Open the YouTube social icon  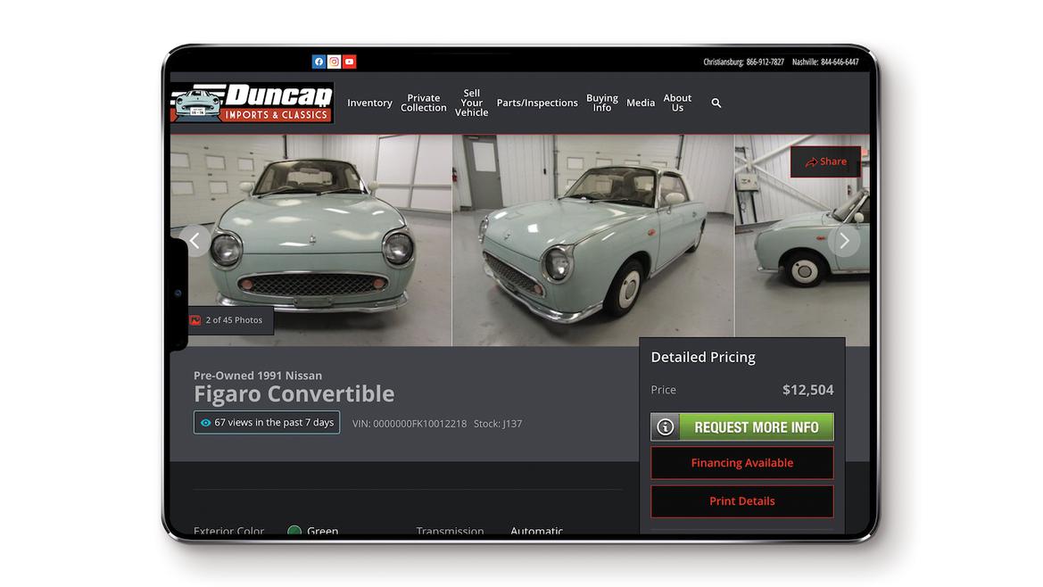tap(349, 62)
